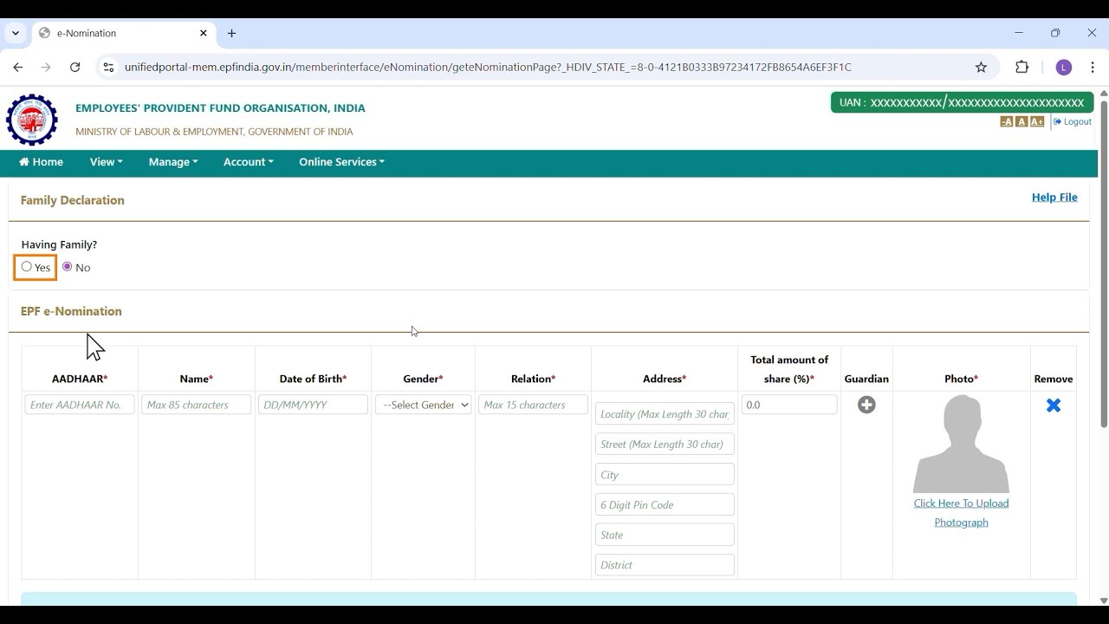Focus the AADHAAR number field
This screenshot has height=624, width=1109.
coord(80,405)
